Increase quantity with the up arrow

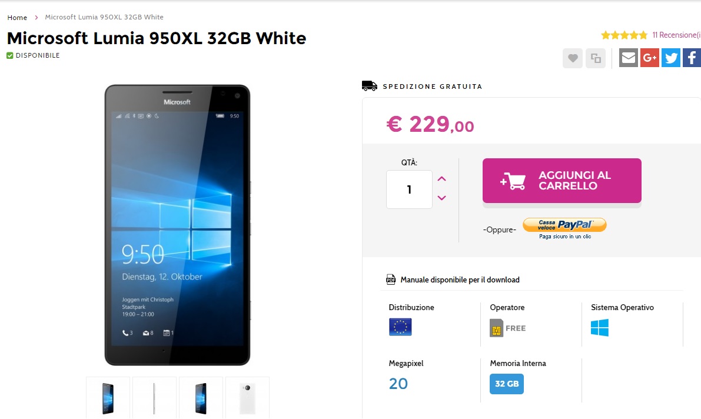[441, 179]
